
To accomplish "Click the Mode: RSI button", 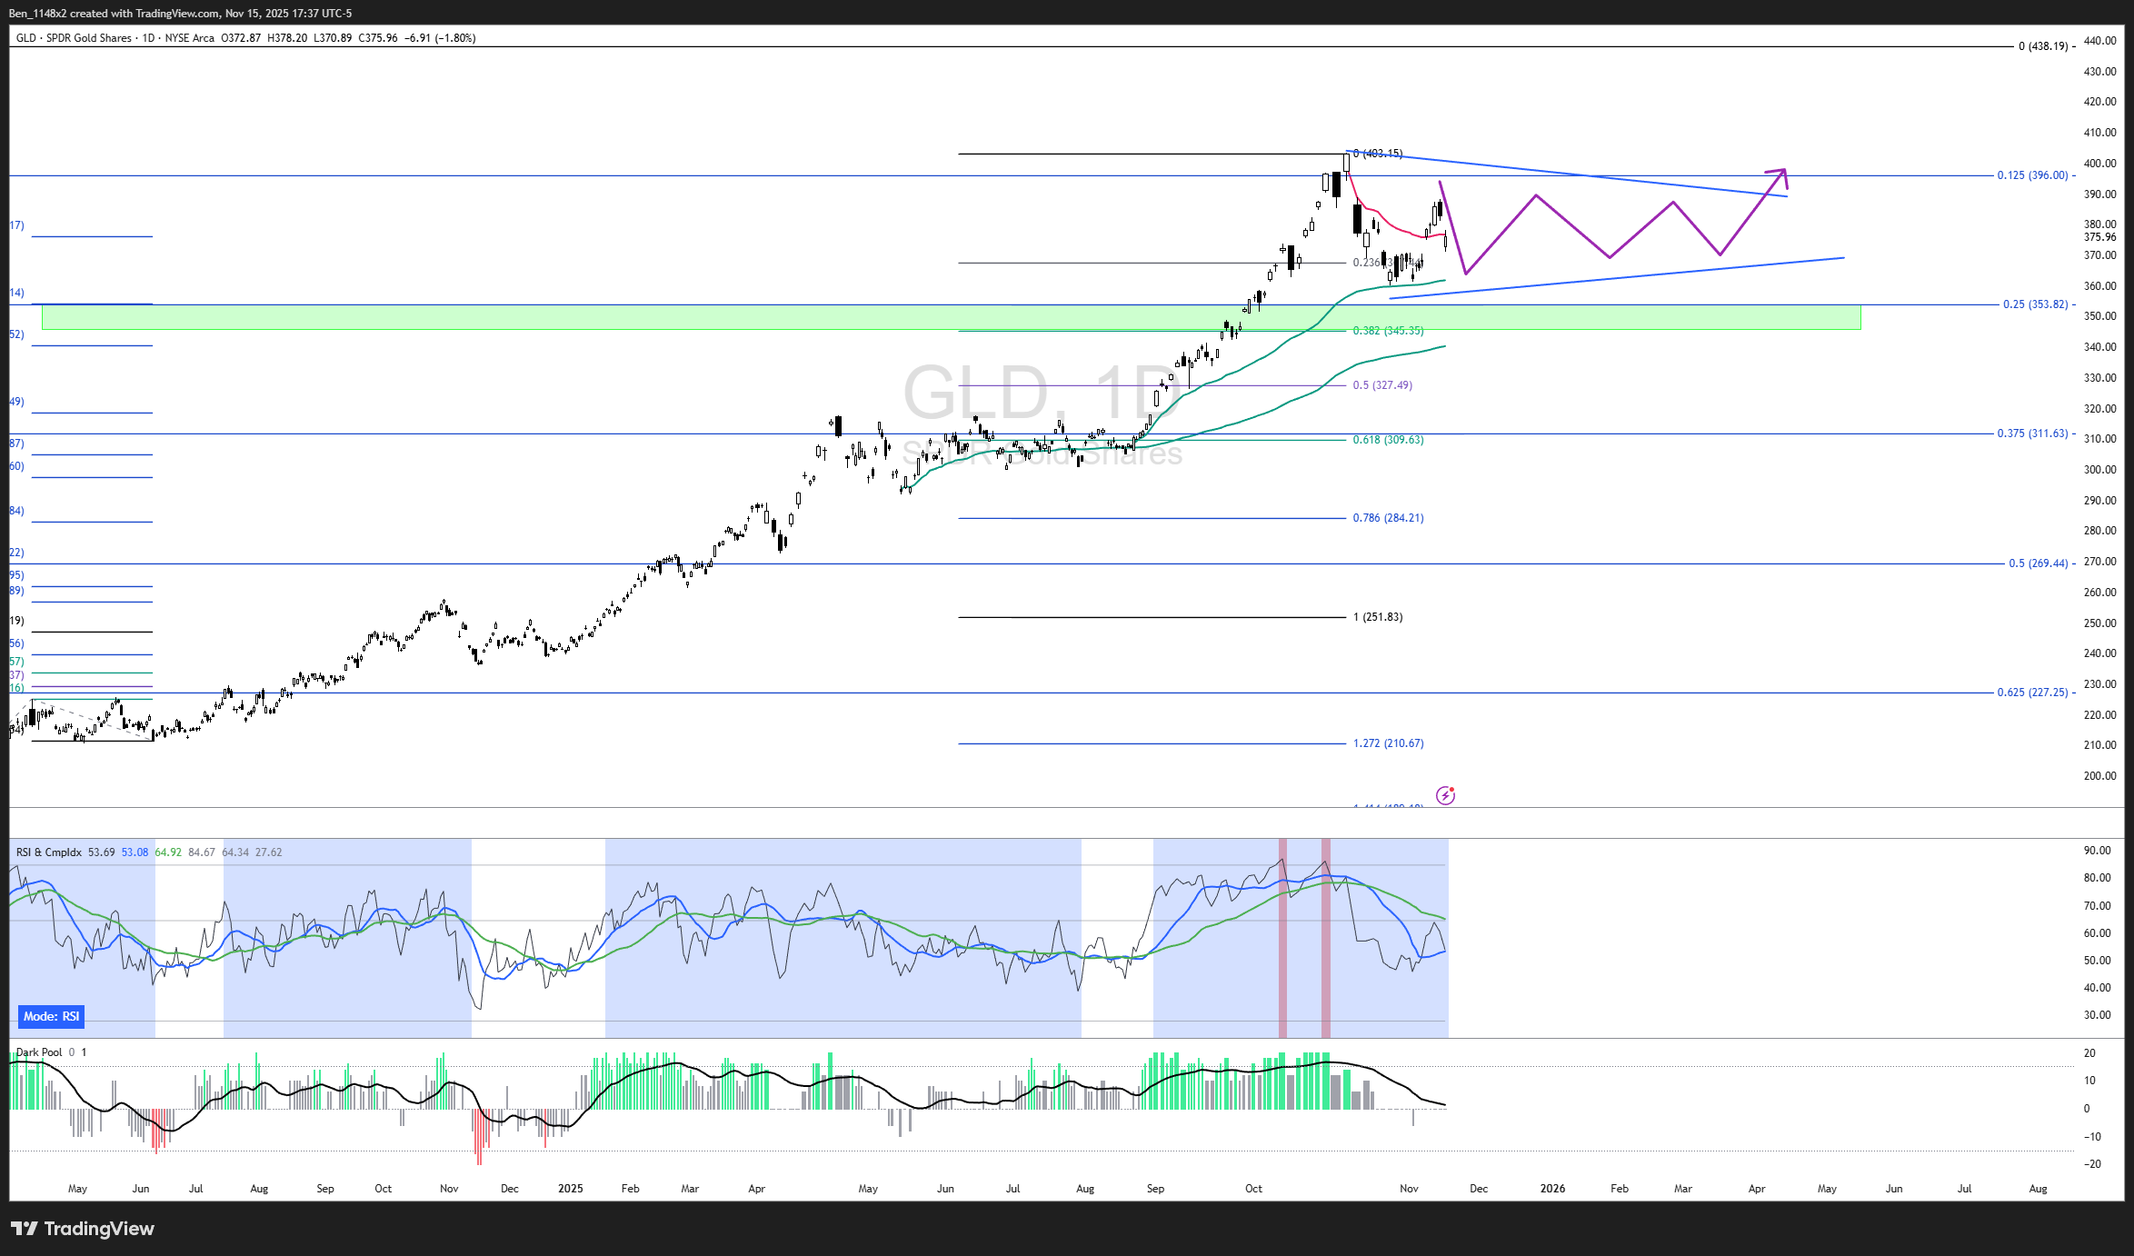I will tap(51, 1016).
